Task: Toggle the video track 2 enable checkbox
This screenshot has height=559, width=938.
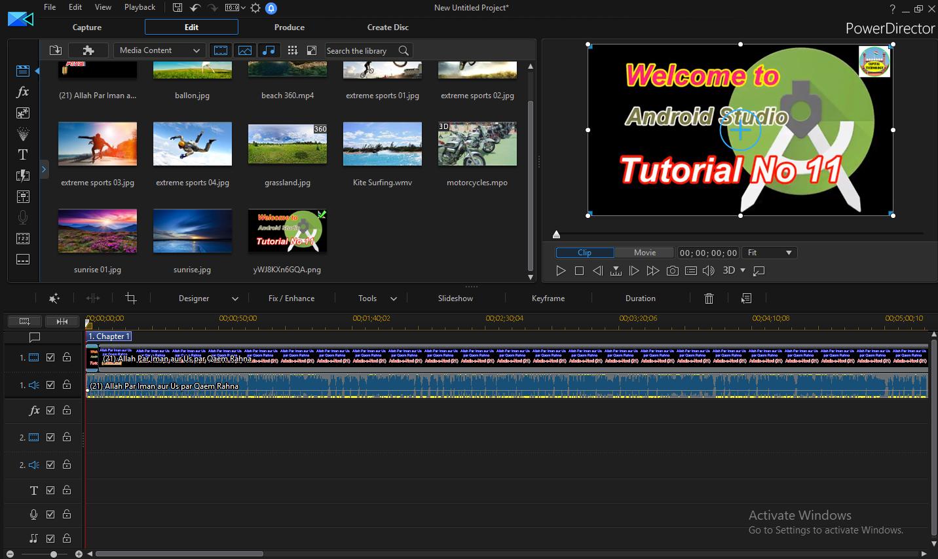Action: coord(50,437)
